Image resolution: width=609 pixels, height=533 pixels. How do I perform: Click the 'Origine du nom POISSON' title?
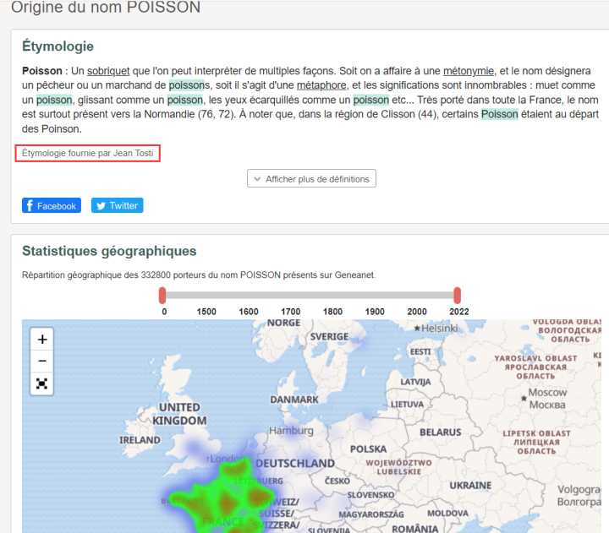point(106,8)
